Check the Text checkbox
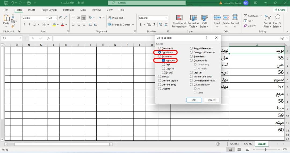The height and width of the screenshot is (153, 290). tap(163, 64)
